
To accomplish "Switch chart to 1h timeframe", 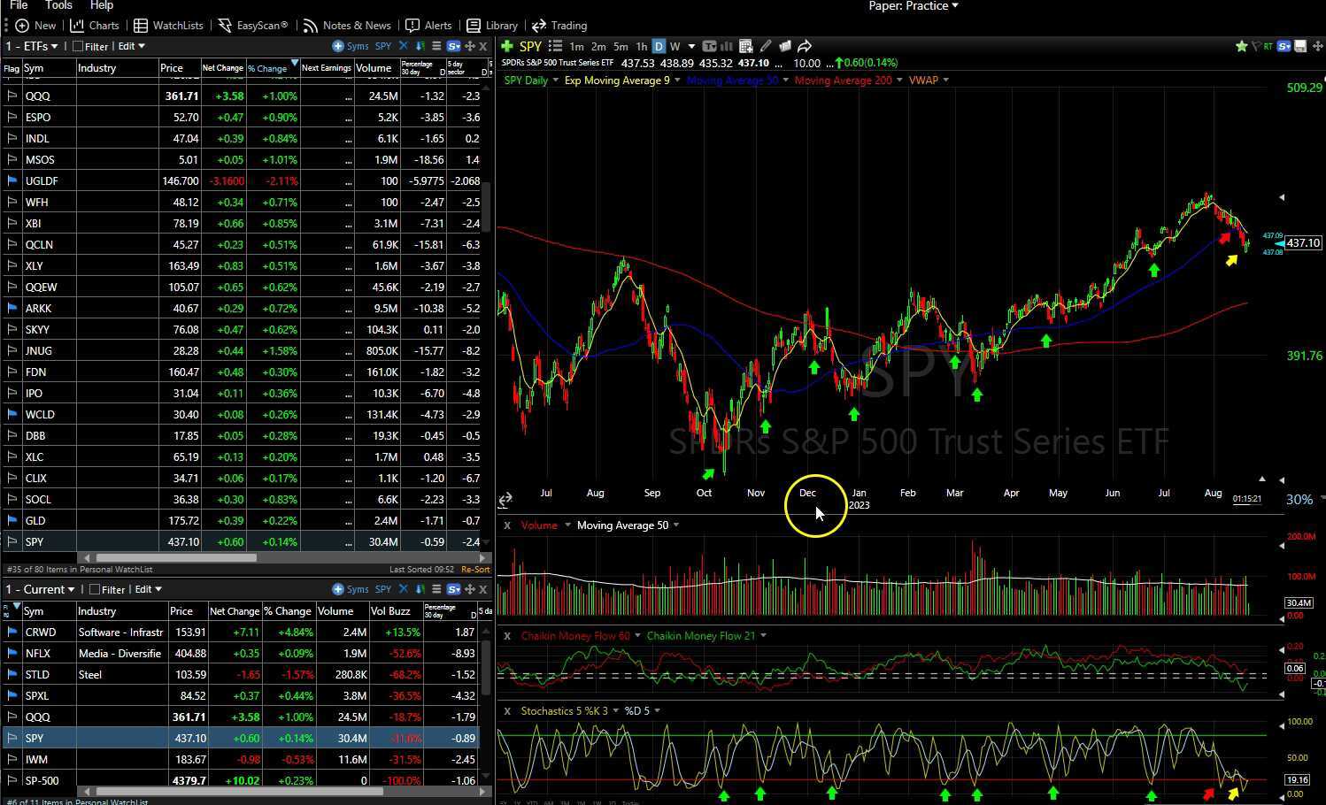I will click(x=641, y=46).
